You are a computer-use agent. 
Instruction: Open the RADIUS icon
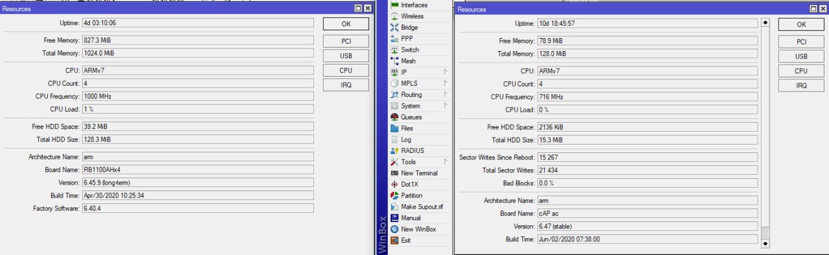pyautogui.click(x=395, y=150)
